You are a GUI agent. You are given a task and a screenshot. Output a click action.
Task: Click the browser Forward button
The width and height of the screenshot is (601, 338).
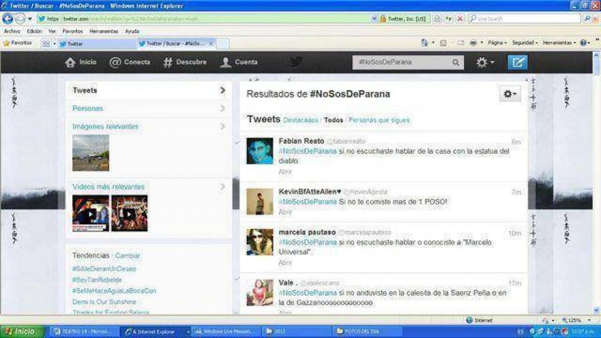20,19
